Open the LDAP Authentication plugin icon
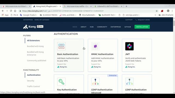175x98 pixels. tap(129, 82)
